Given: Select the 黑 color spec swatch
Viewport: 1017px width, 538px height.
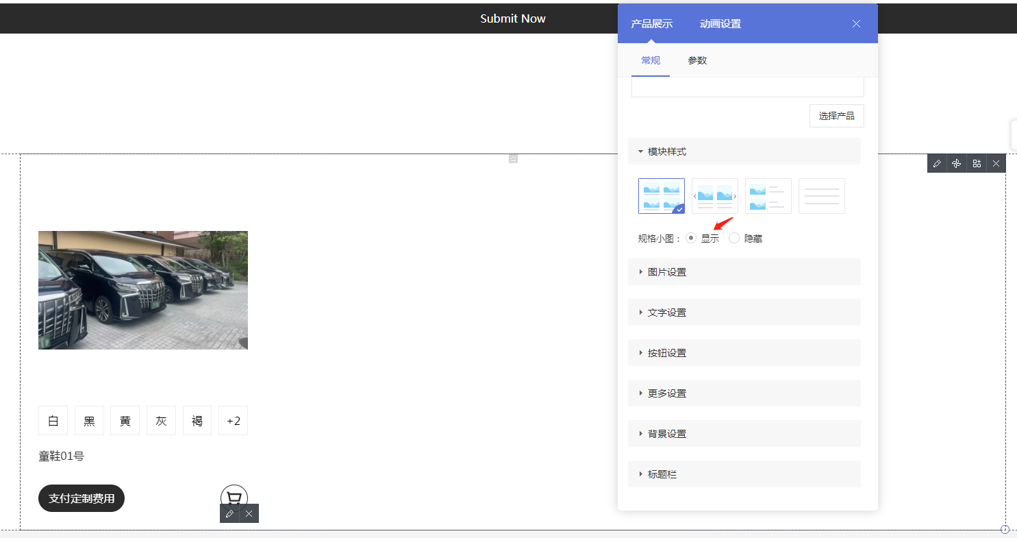Looking at the screenshot, I should (x=89, y=421).
